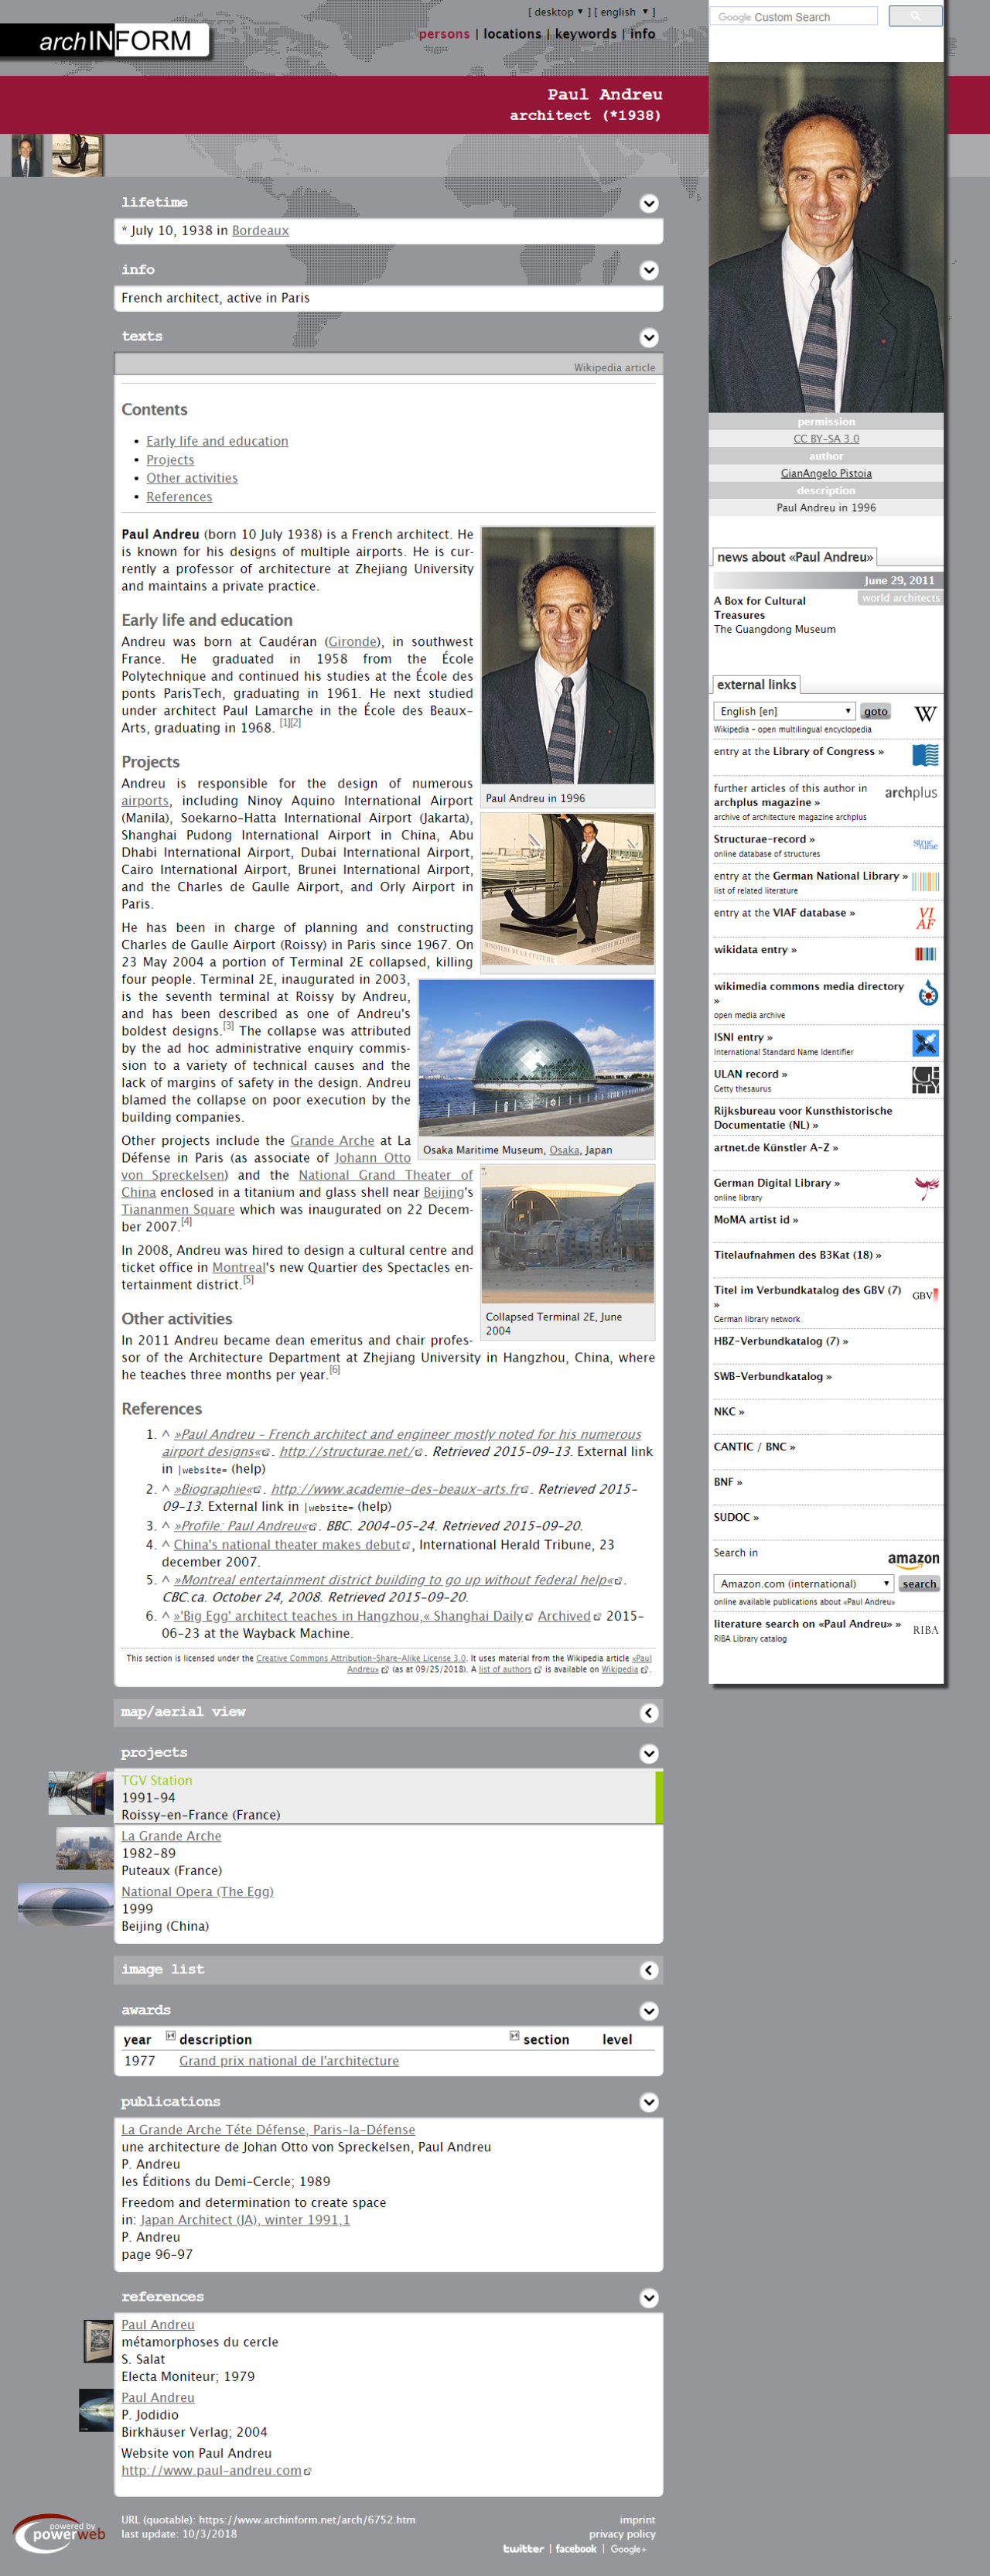Open the Wikipedia icon in external links
The width and height of the screenshot is (990, 2576).
925,713
